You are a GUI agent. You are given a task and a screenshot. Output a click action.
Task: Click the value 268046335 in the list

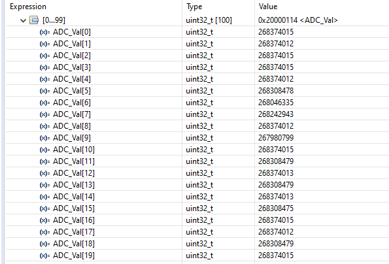click(x=276, y=103)
